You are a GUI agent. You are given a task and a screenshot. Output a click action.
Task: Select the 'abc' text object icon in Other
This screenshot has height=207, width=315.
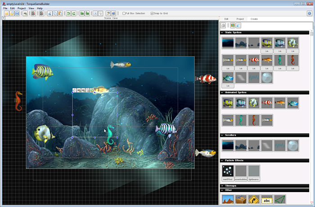267,199
